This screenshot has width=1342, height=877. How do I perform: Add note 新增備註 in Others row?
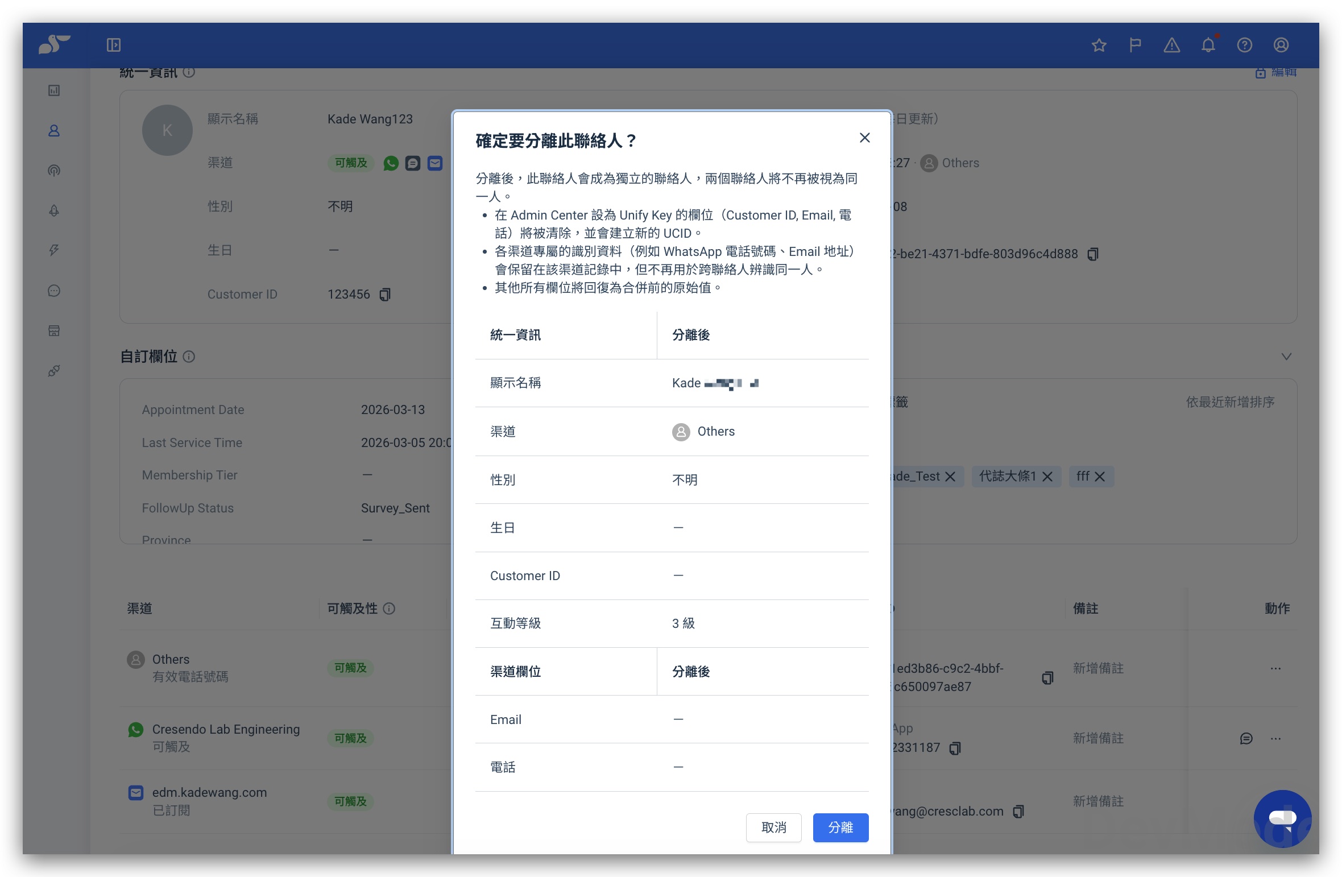pyautogui.click(x=1098, y=668)
